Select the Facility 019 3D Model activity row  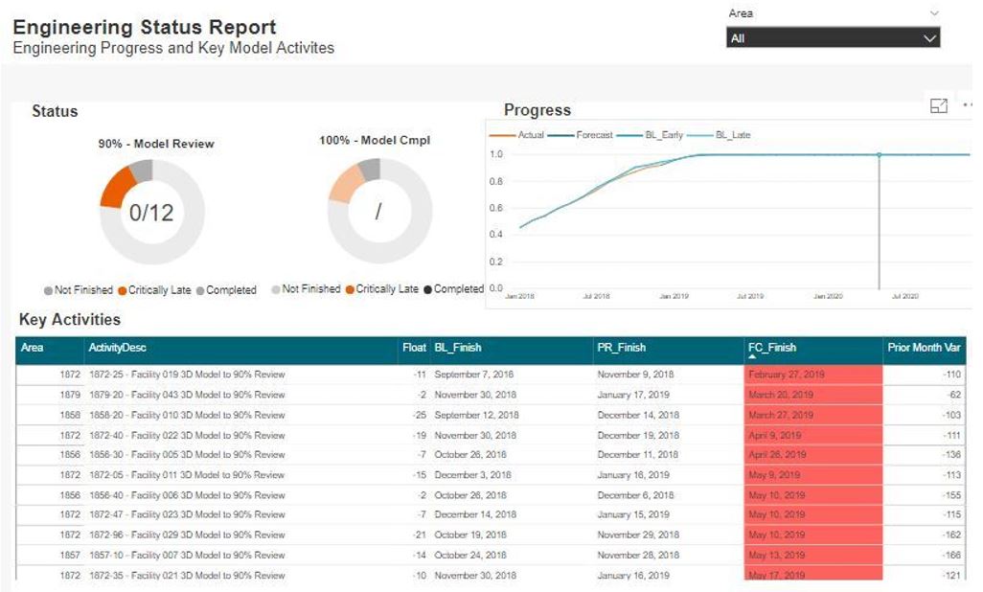pos(187,375)
